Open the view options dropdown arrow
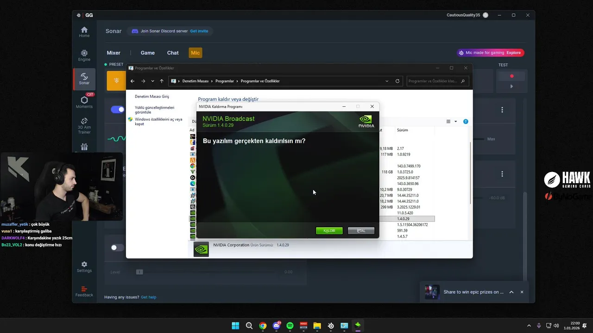This screenshot has width=593, height=333. [x=455, y=122]
